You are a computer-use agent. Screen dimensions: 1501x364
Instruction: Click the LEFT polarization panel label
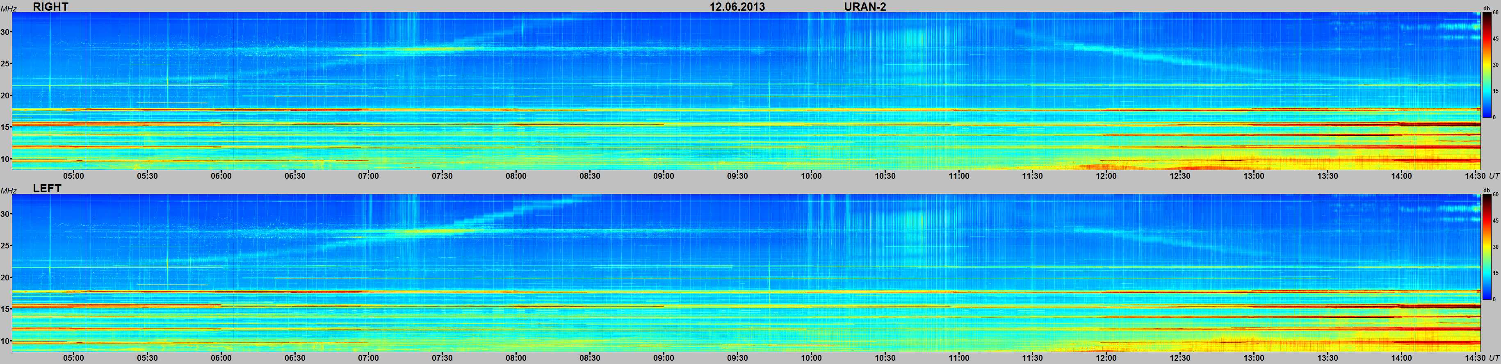(x=47, y=189)
